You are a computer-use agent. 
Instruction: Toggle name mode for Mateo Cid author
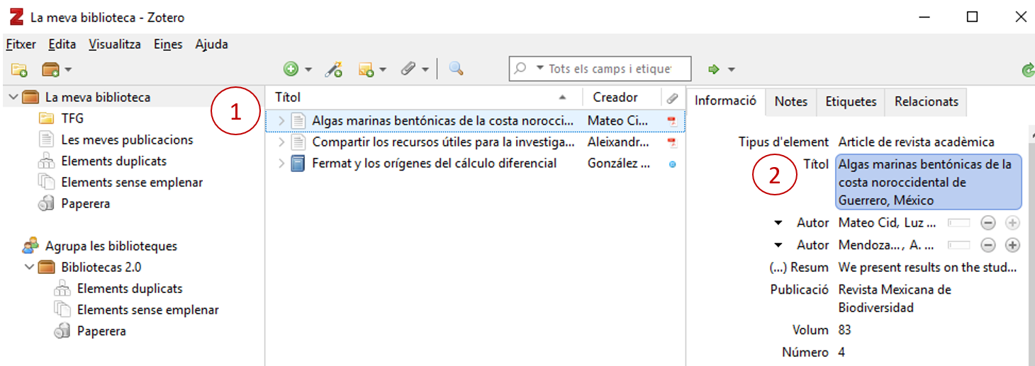(x=959, y=223)
